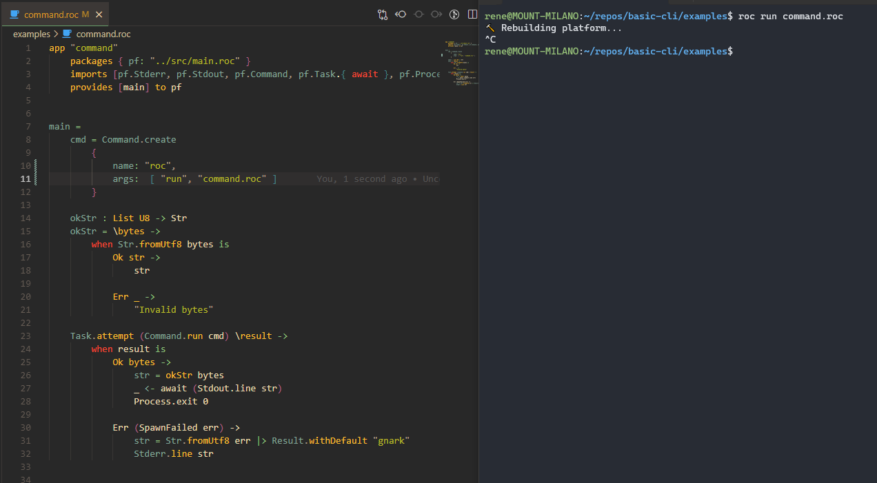Click "Stderr.line str" on line 32
Viewport: 877px width, 483px height.
coord(174,453)
